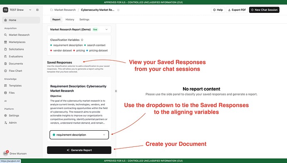The image size is (287, 163).
Task: Open the requirement description classification dropdown
Action: click(79, 135)
